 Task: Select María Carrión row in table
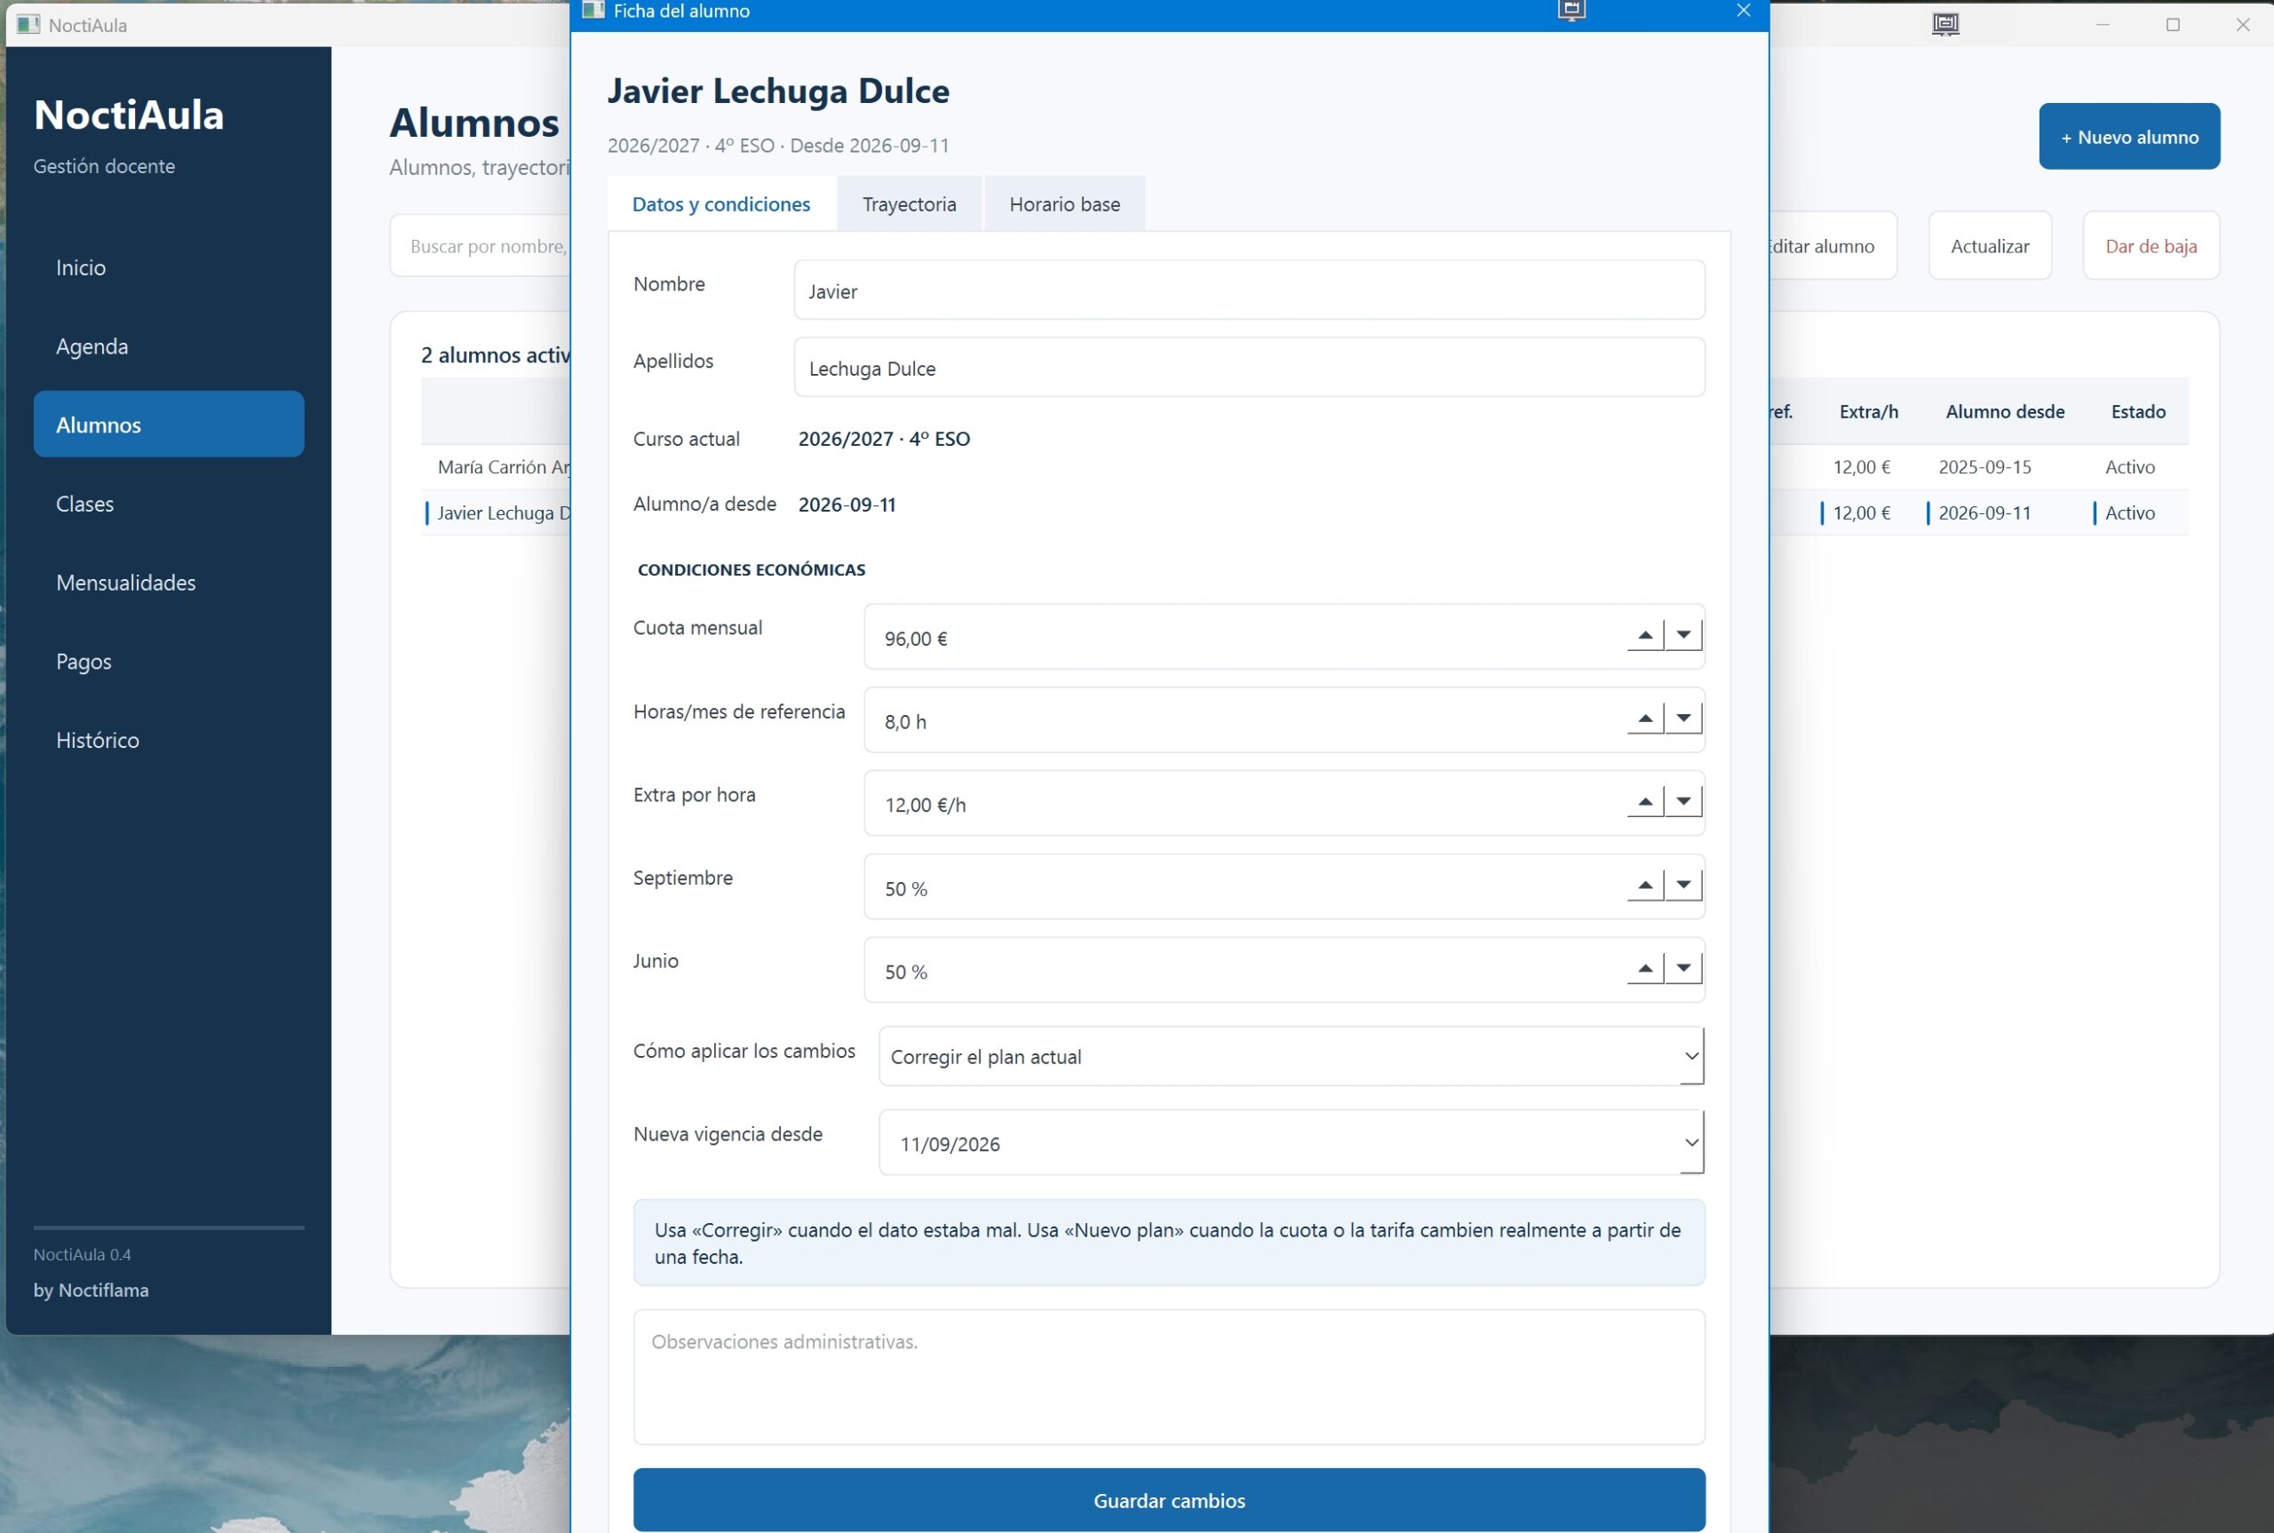(496, 467)
